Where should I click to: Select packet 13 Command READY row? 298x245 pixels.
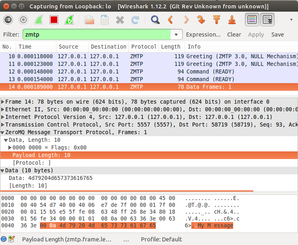point(149,79)
